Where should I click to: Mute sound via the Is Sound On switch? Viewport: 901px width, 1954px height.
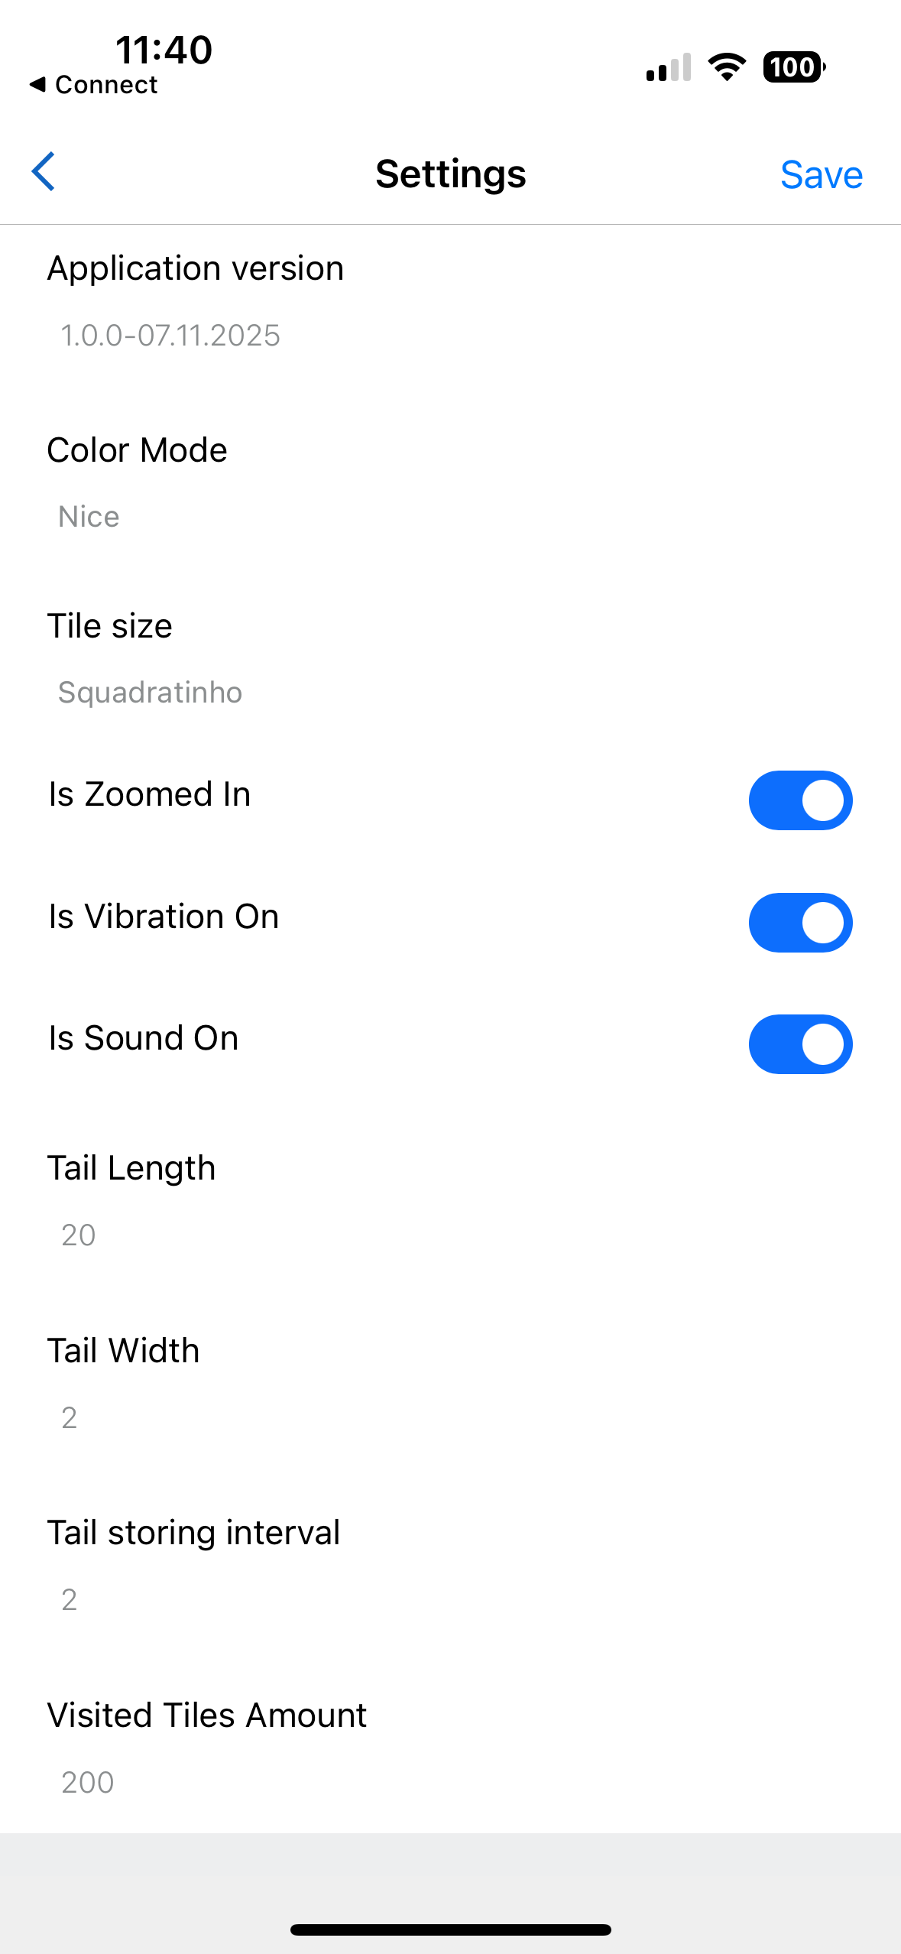[799, 1044]
